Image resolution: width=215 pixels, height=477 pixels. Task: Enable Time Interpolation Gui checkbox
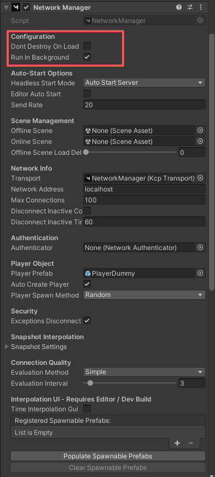click(x=88, y=409)
